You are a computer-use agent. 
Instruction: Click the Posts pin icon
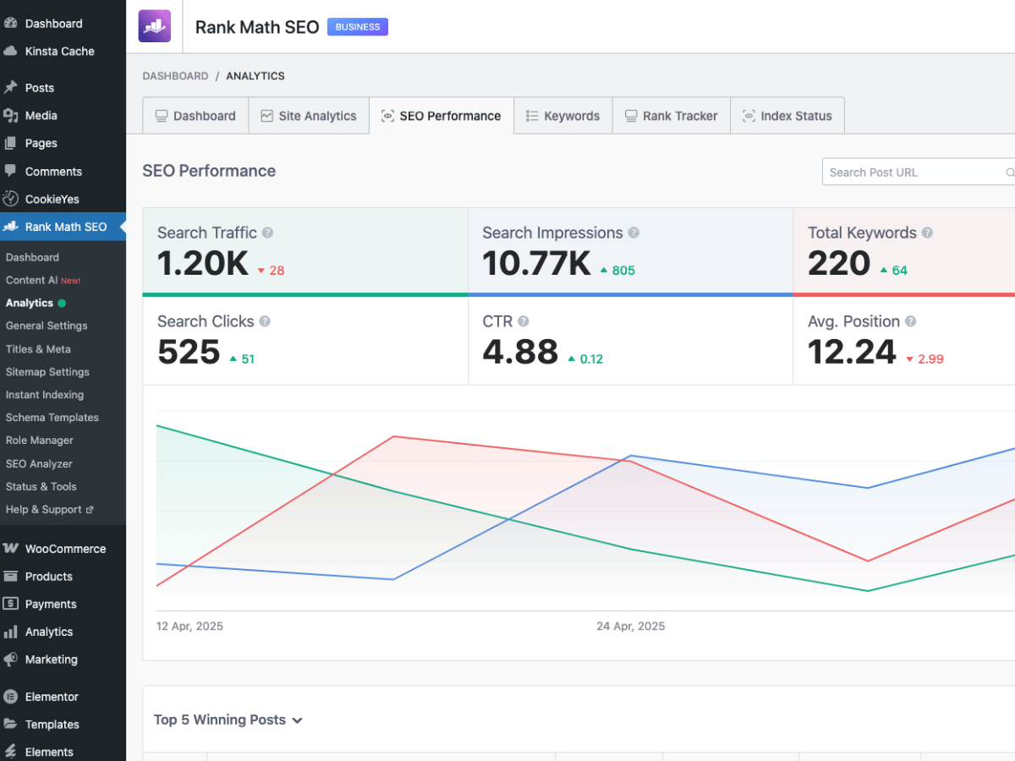pyautogui.click(x=10, y=87)
